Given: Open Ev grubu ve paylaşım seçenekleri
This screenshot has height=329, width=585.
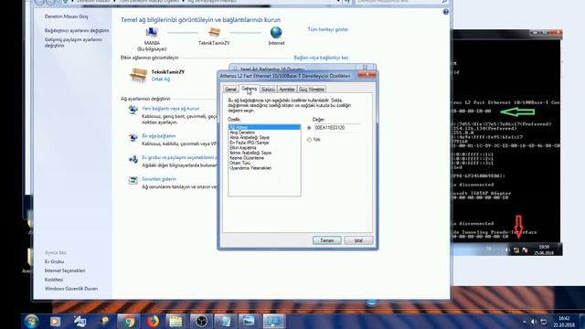Looking at the screenshot, I should [178, 157].
